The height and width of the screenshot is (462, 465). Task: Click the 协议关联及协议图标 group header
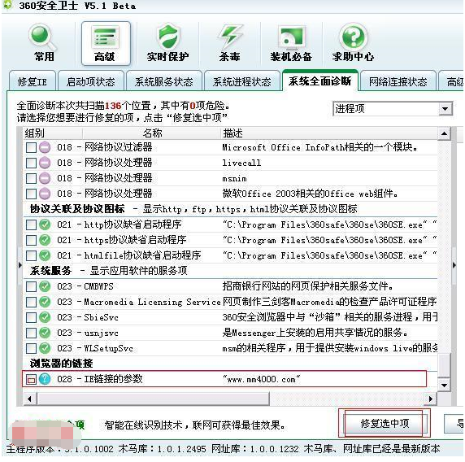coord(77,209)
